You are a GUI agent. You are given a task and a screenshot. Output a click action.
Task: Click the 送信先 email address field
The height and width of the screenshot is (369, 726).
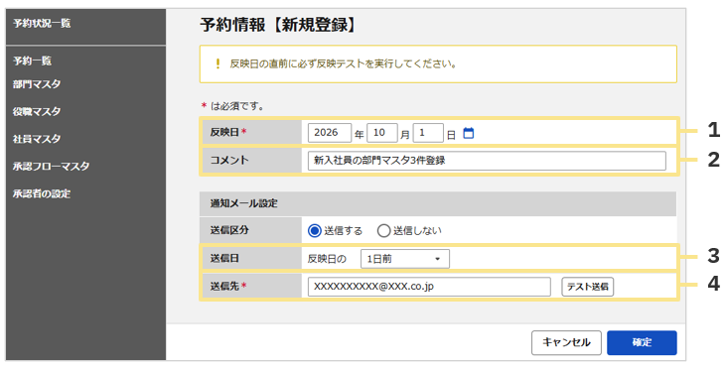[429, 287]
